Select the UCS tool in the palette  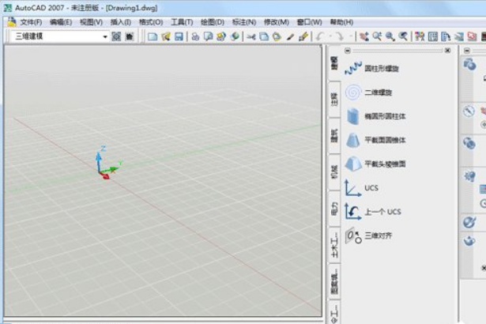click(362, 188)
